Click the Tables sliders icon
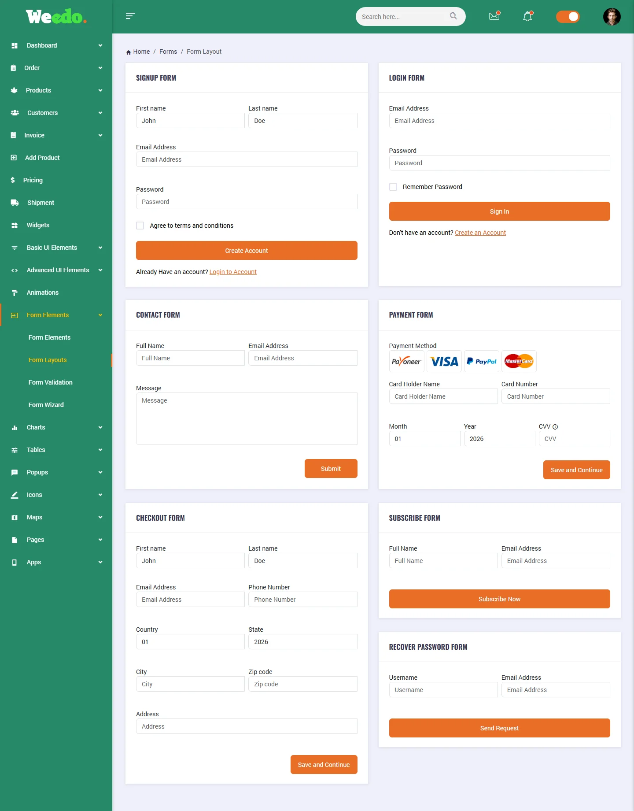Viewport: 634px width, 811px height. [15, 450]
